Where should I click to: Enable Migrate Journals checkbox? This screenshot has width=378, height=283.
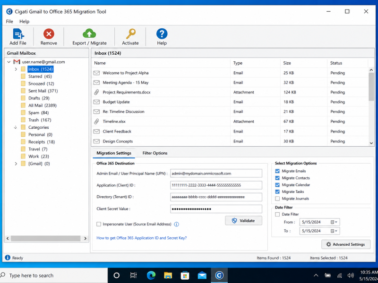point(277,199)
